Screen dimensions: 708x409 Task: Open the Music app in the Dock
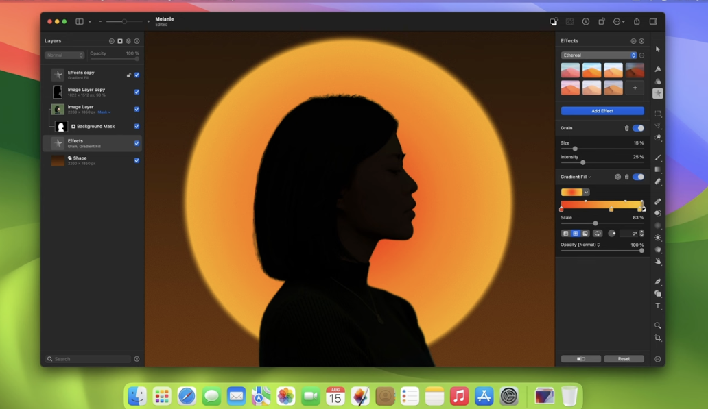[x=459, y=396]
